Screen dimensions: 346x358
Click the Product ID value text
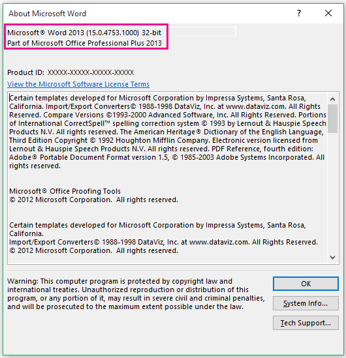point(91,72)
